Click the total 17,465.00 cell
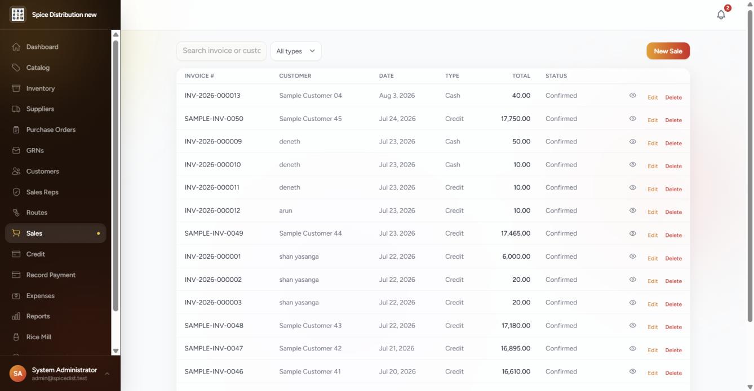 coord(516,233)
